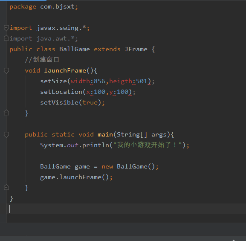This screenshot has width=246, height=241.
Task: Click the fold end marker of main's closing brace
Action: [6, 187]
